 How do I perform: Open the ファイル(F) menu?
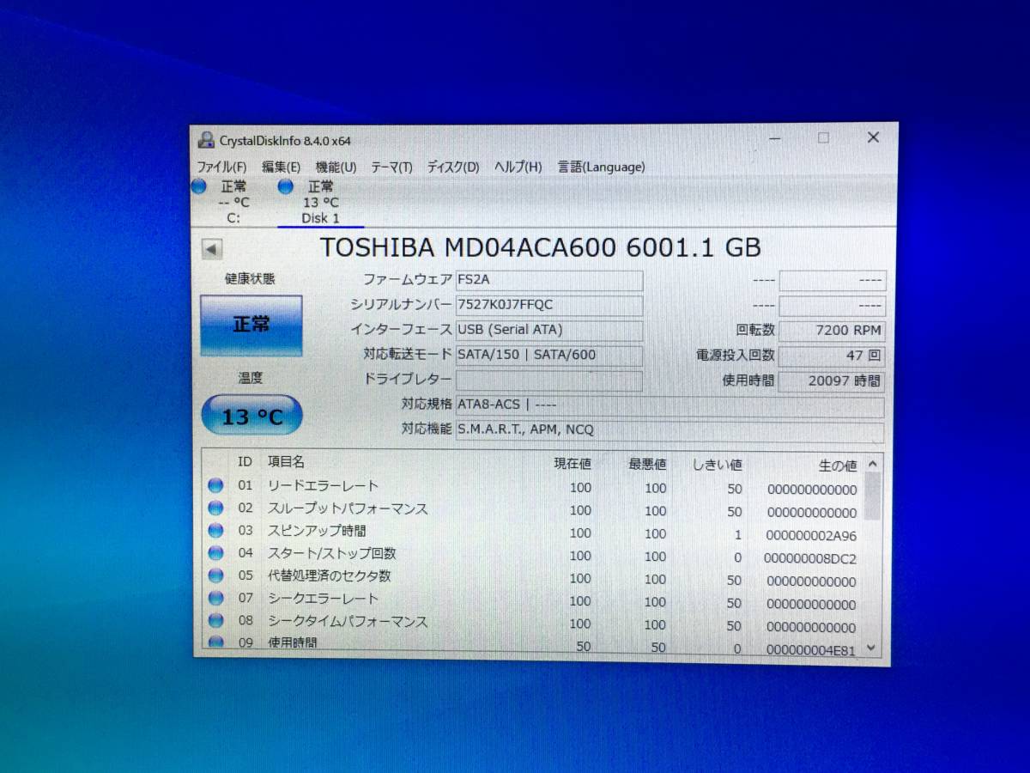221,167
